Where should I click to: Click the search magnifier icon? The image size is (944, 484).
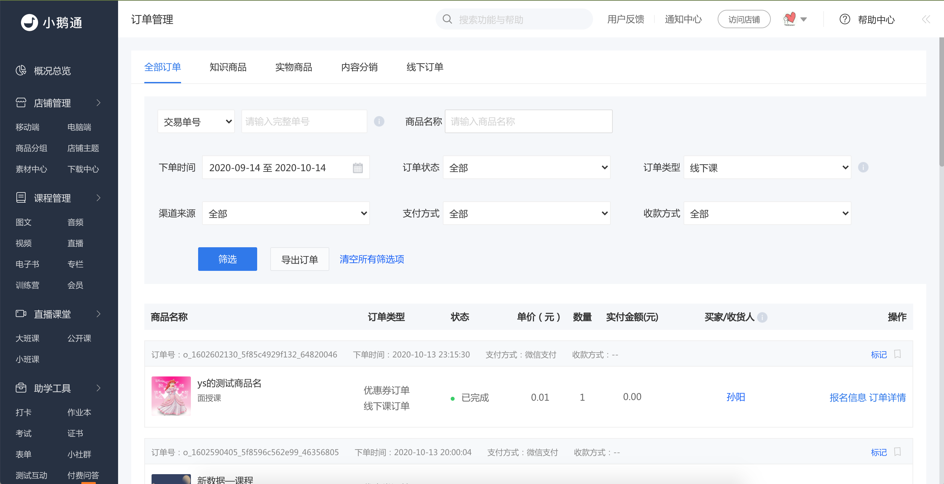point(447,19)
